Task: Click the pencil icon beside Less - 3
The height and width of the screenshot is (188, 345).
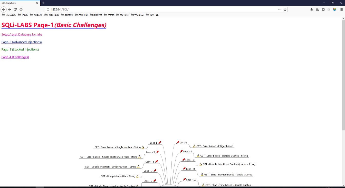Action: pos(157,152)
